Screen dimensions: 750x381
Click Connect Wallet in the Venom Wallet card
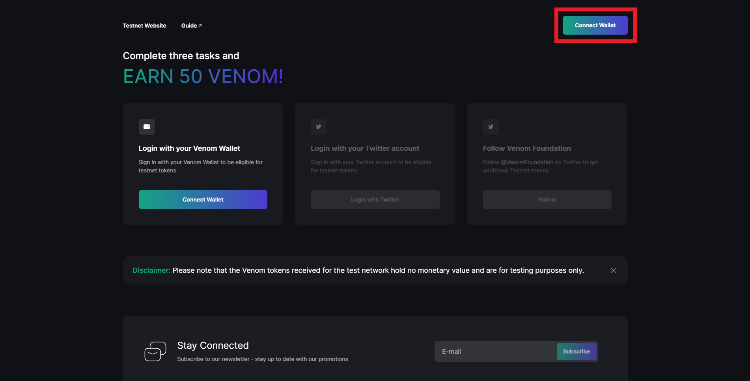click(x=203, y=200)
